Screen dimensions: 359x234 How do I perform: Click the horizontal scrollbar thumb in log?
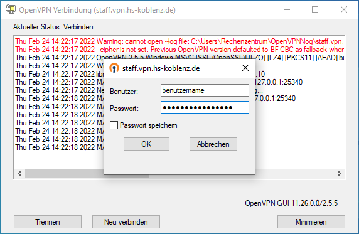coord(87,174)
